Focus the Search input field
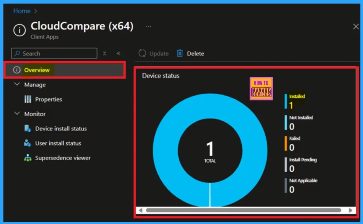The width and height of the screenshot is (363, 224). 54,53
